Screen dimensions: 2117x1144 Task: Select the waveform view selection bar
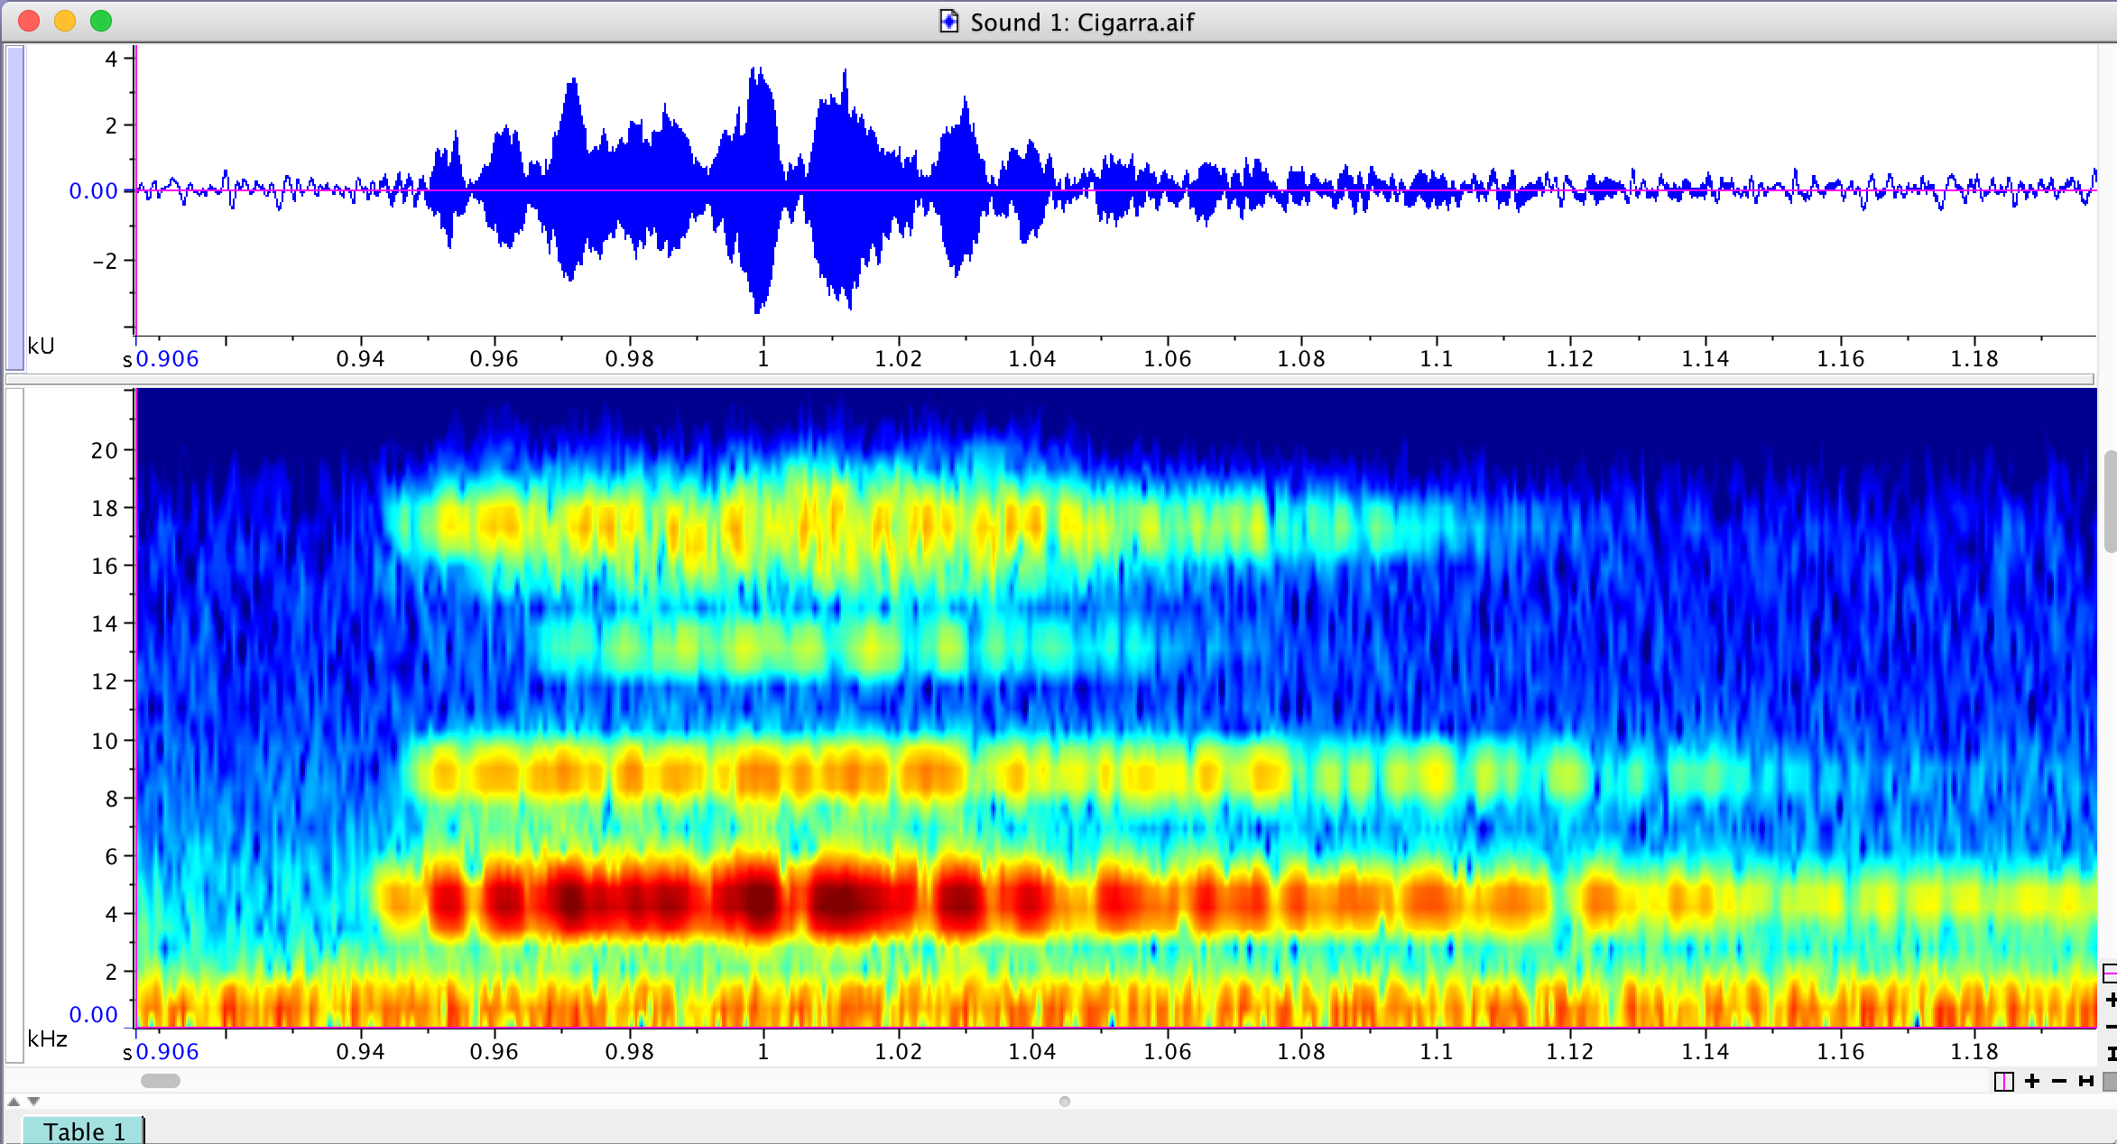pyautogui.click(x=14, y=206)
